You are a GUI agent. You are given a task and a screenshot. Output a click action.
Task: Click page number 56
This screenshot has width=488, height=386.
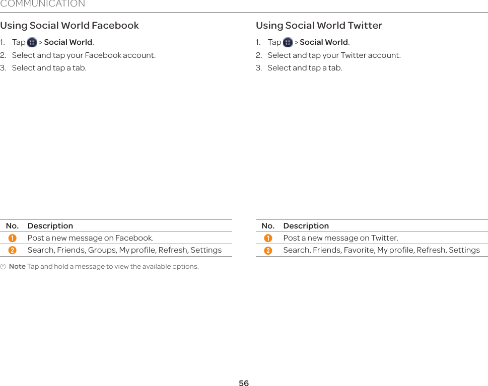click(244, 383)
